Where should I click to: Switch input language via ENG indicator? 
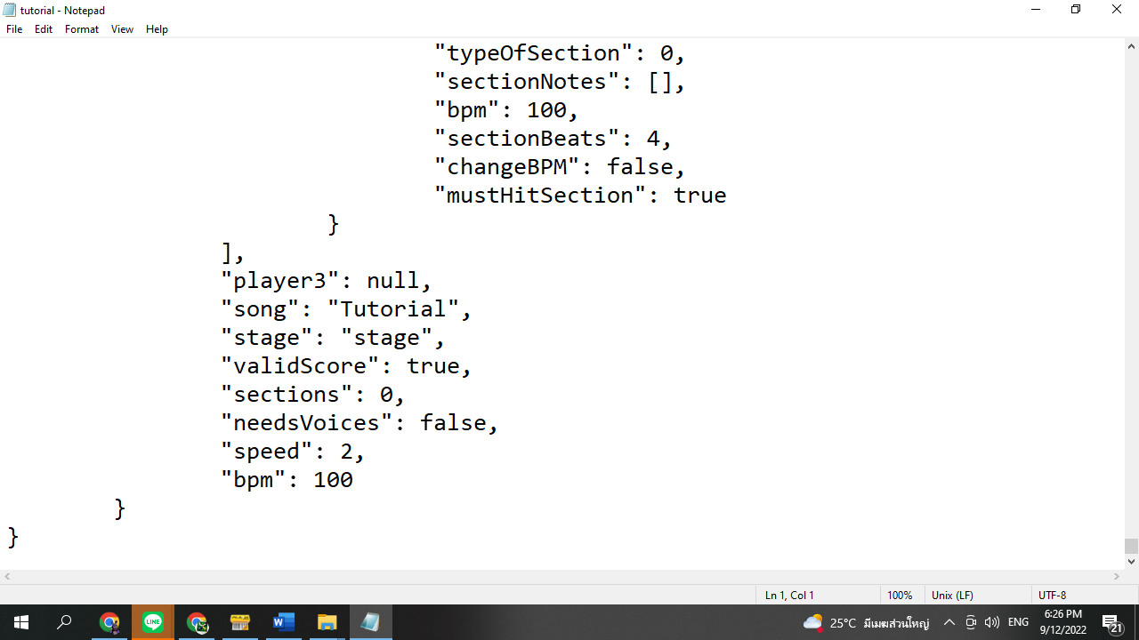pyautogui.click(x=1017, y=621)
